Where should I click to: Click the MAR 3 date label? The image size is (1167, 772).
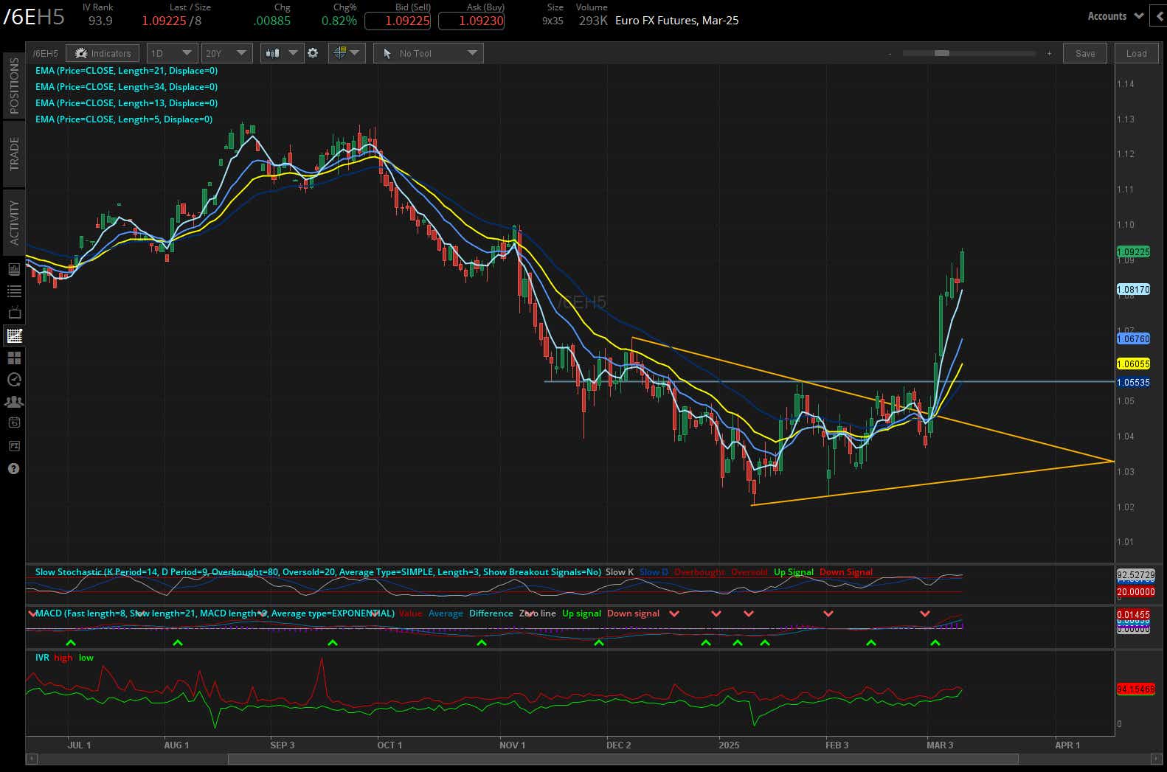940,745
